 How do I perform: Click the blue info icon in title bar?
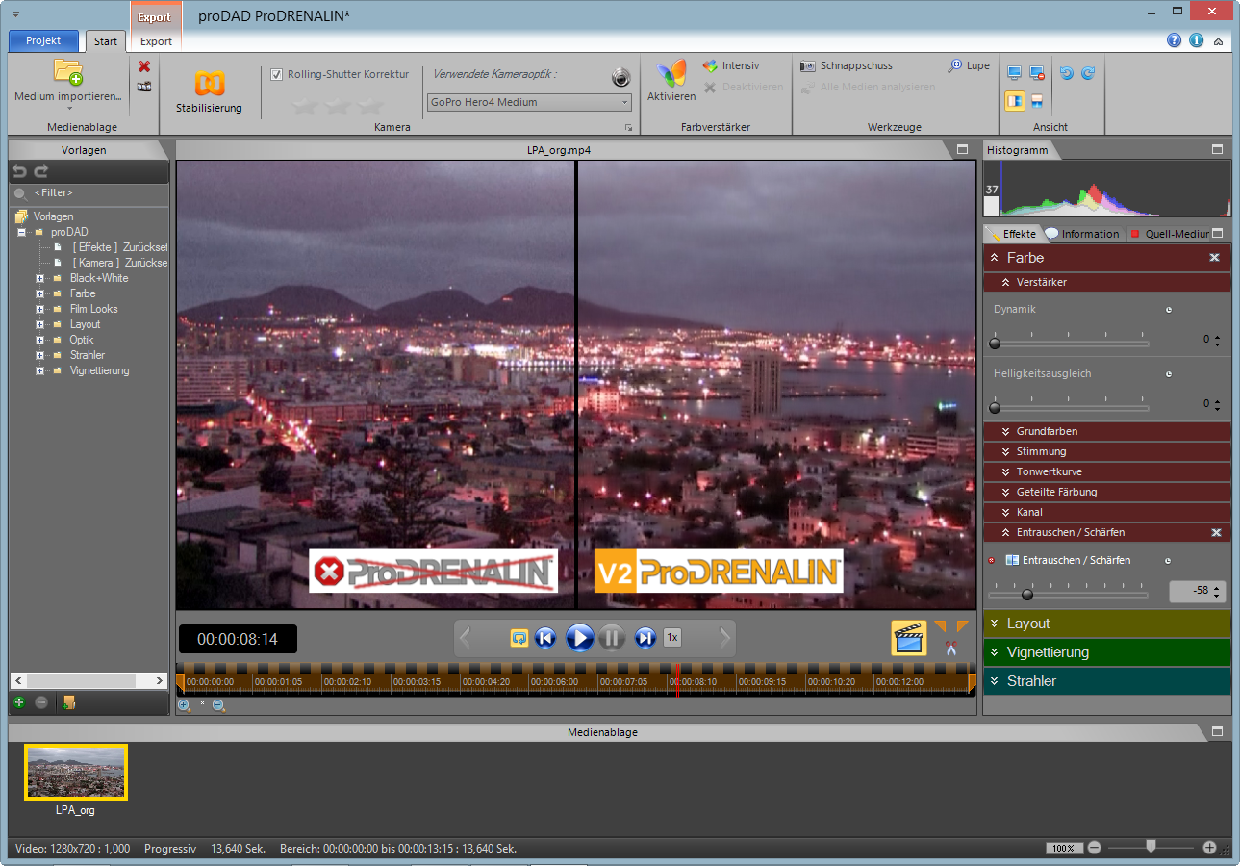[1197, 40]
